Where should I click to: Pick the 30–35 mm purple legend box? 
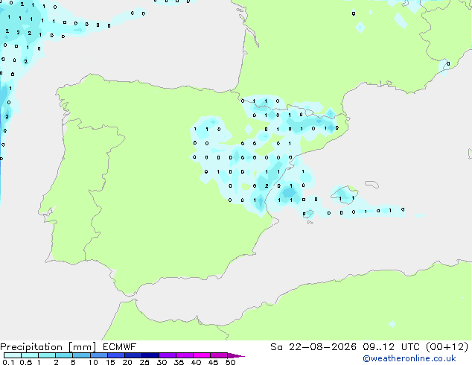(x=168, y=355)
